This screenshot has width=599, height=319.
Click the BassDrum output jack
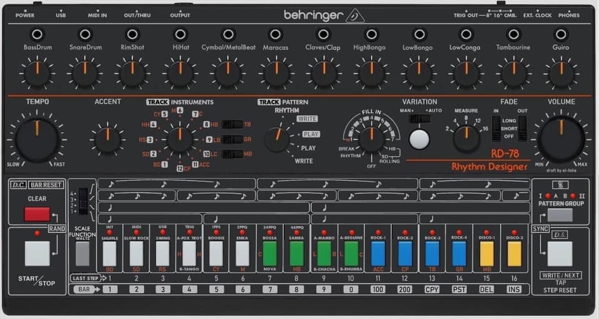coord(37,34)
